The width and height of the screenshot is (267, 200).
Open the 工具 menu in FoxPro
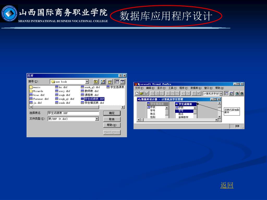(173, 88)
